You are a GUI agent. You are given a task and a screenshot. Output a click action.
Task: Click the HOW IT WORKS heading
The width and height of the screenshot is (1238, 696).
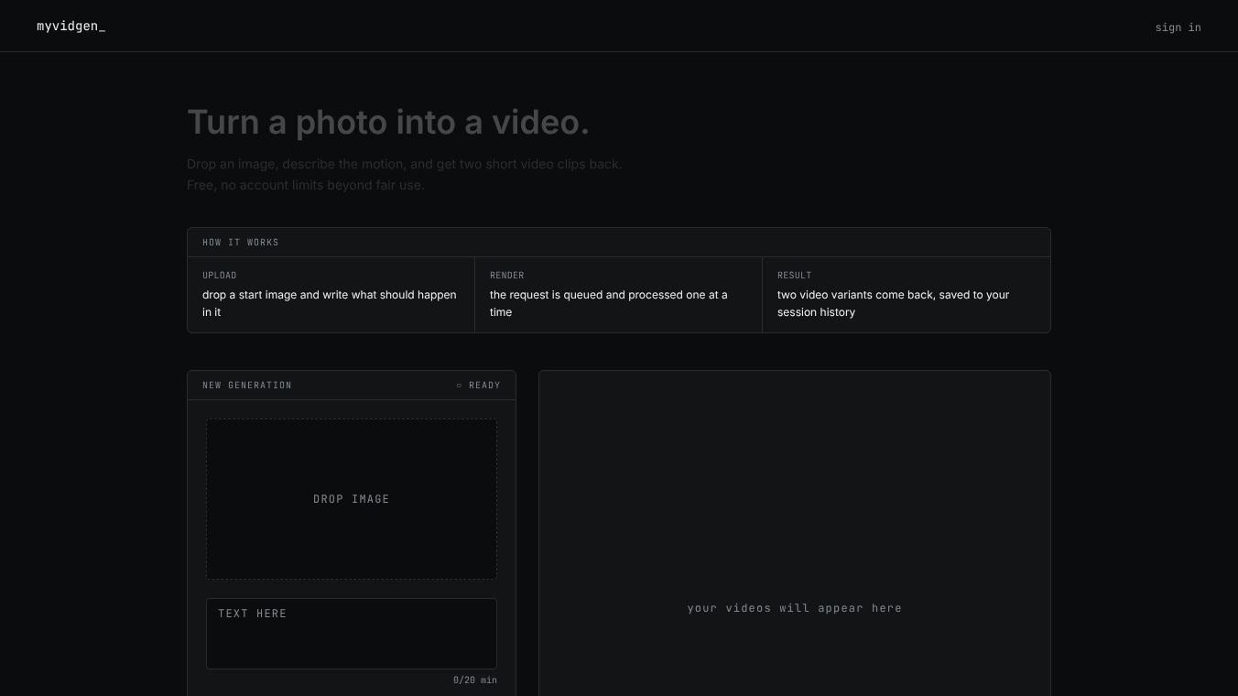click(x=241, y=243)
